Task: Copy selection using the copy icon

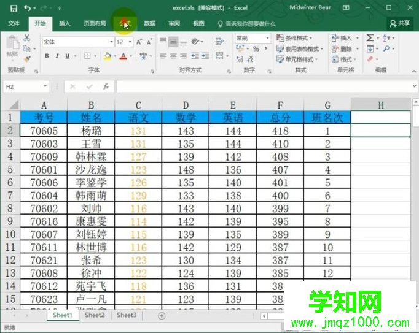Action: (x=26, y=49)
